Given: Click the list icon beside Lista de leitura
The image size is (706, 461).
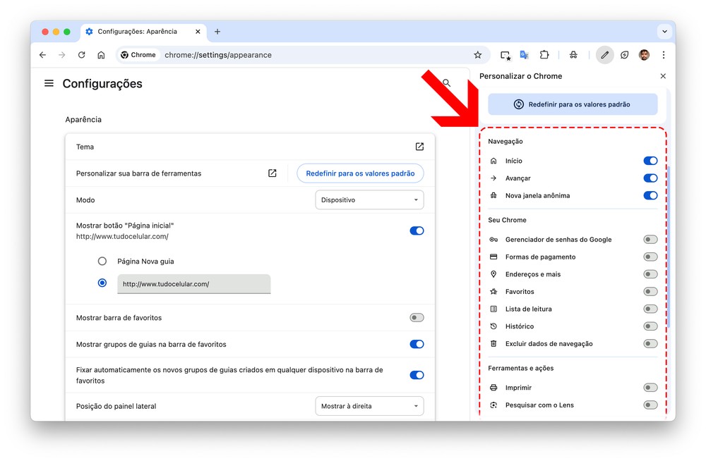Looking at the screenshot, I should pyautogui.click(x=493, y=309).
